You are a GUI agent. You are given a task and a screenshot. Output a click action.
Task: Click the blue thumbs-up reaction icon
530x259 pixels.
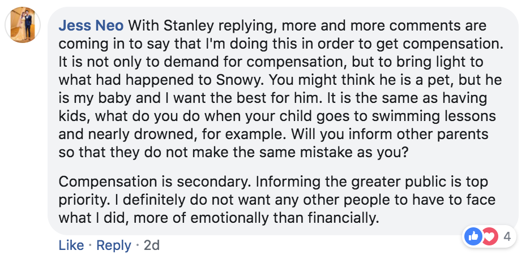pyautogui.click(x=473, y=236)
